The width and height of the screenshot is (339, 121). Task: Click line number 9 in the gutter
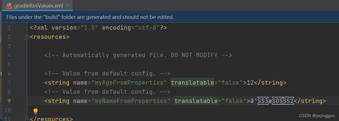pos(9,101)
